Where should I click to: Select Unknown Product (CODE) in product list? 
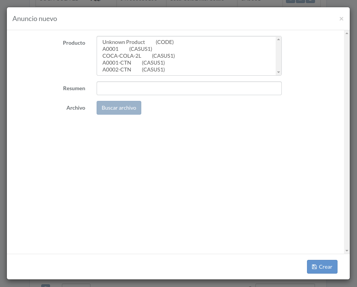pyautogui.click(x=186, y=42)
